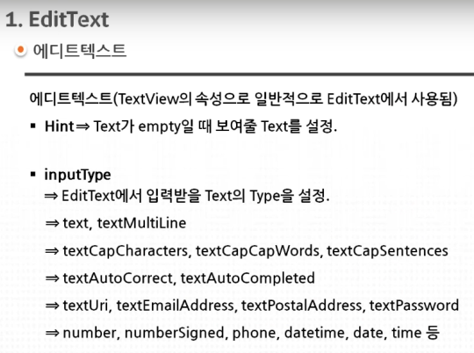Click the bold inputType heading
The image size is (474, 353).
(x=78, y=175)
